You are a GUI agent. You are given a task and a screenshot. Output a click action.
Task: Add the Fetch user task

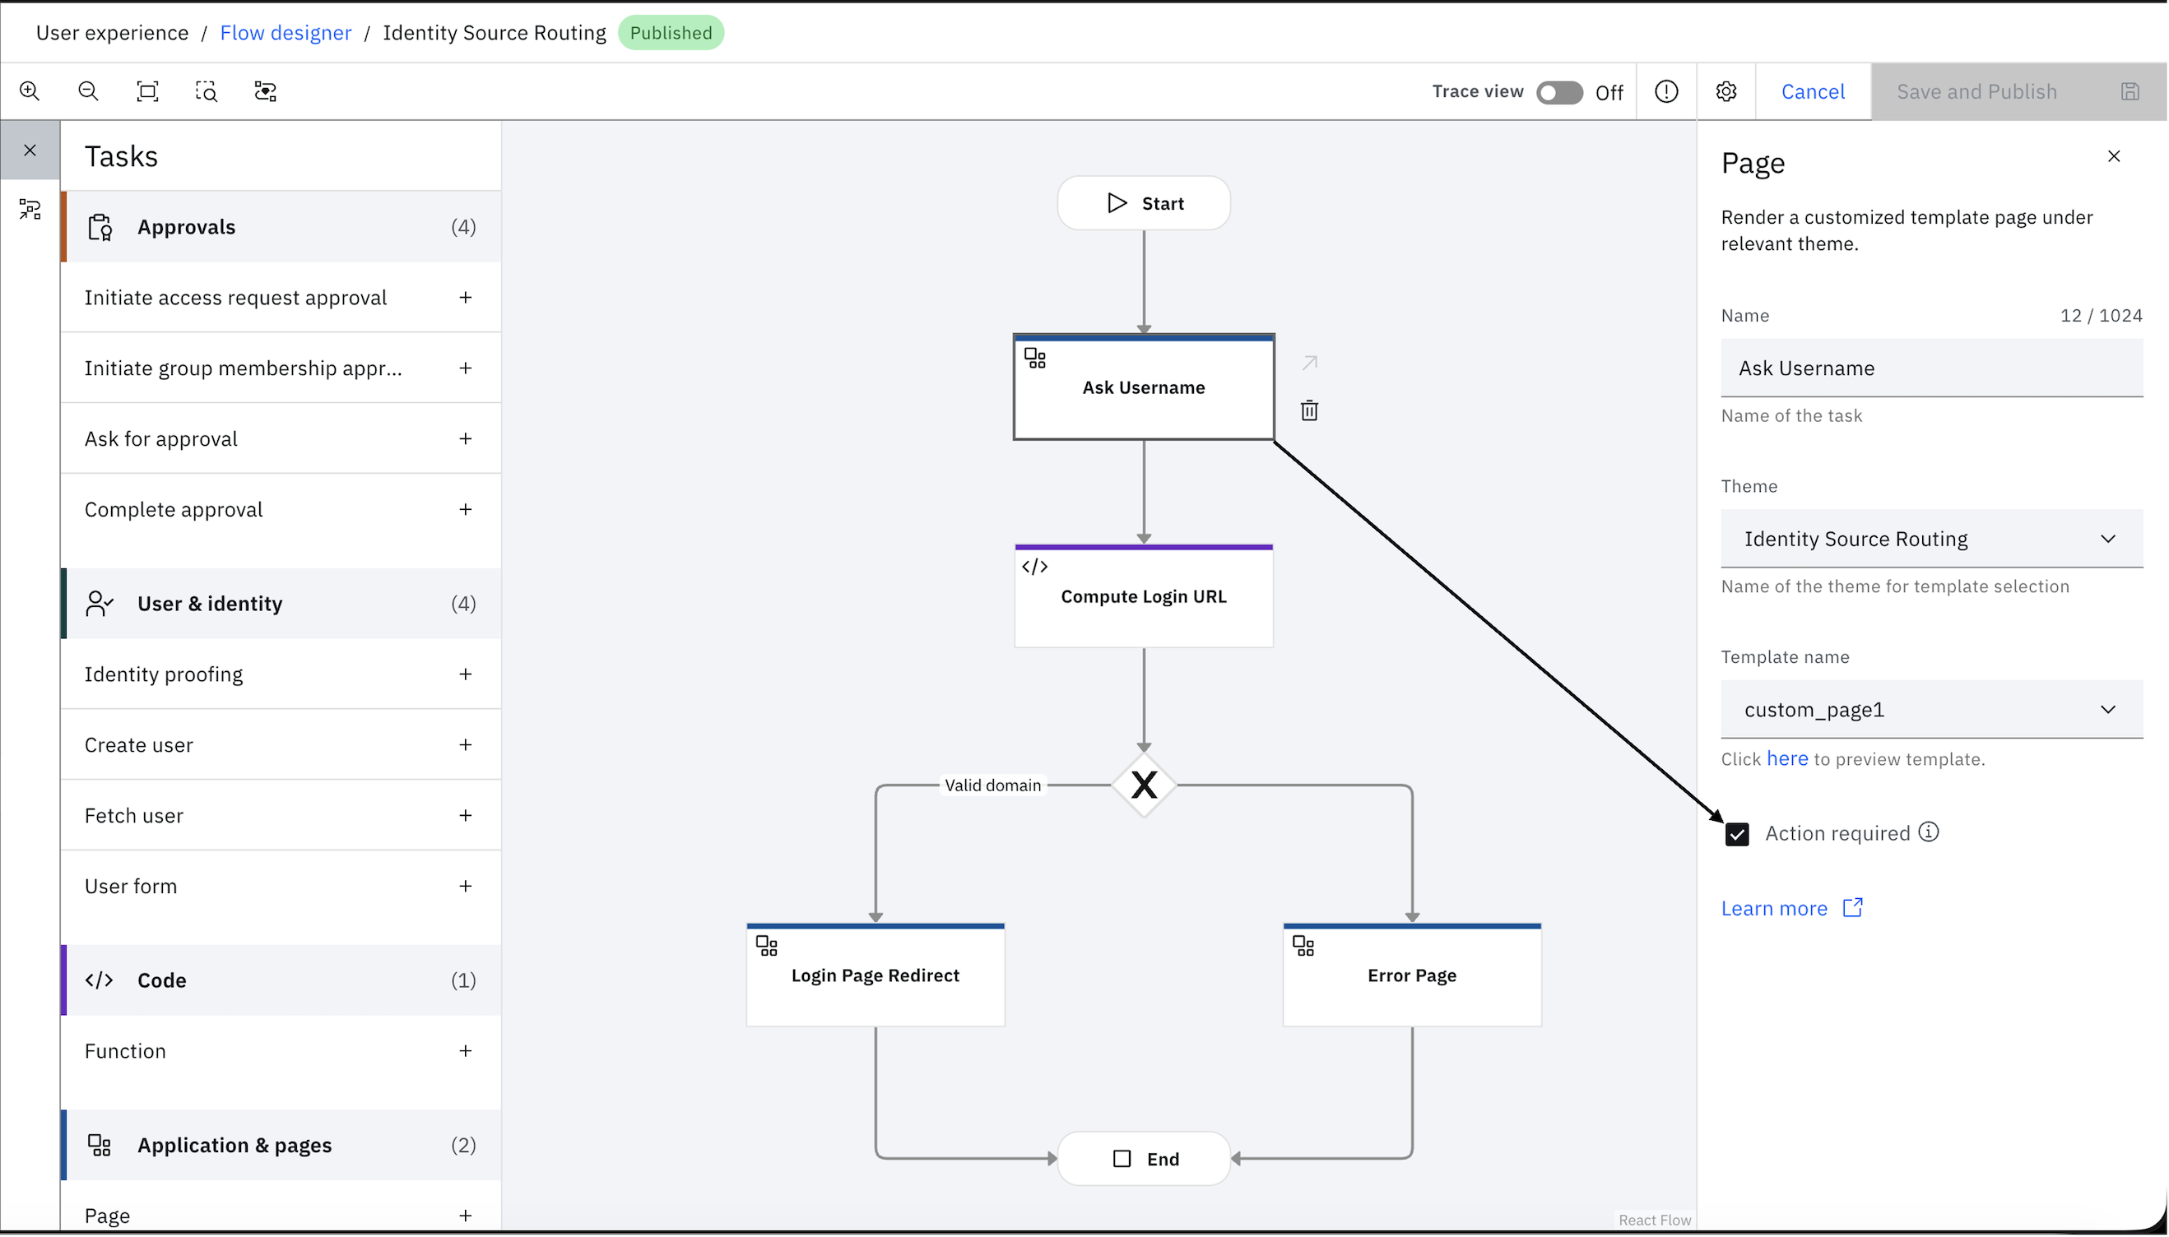pyautogui.click(x=465, y=816)
